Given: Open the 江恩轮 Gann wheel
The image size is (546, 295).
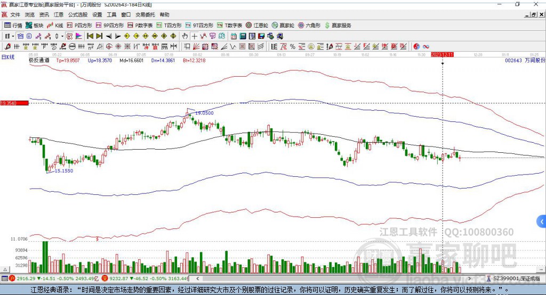Looking at the screenshot, I should tap(257, 26).
